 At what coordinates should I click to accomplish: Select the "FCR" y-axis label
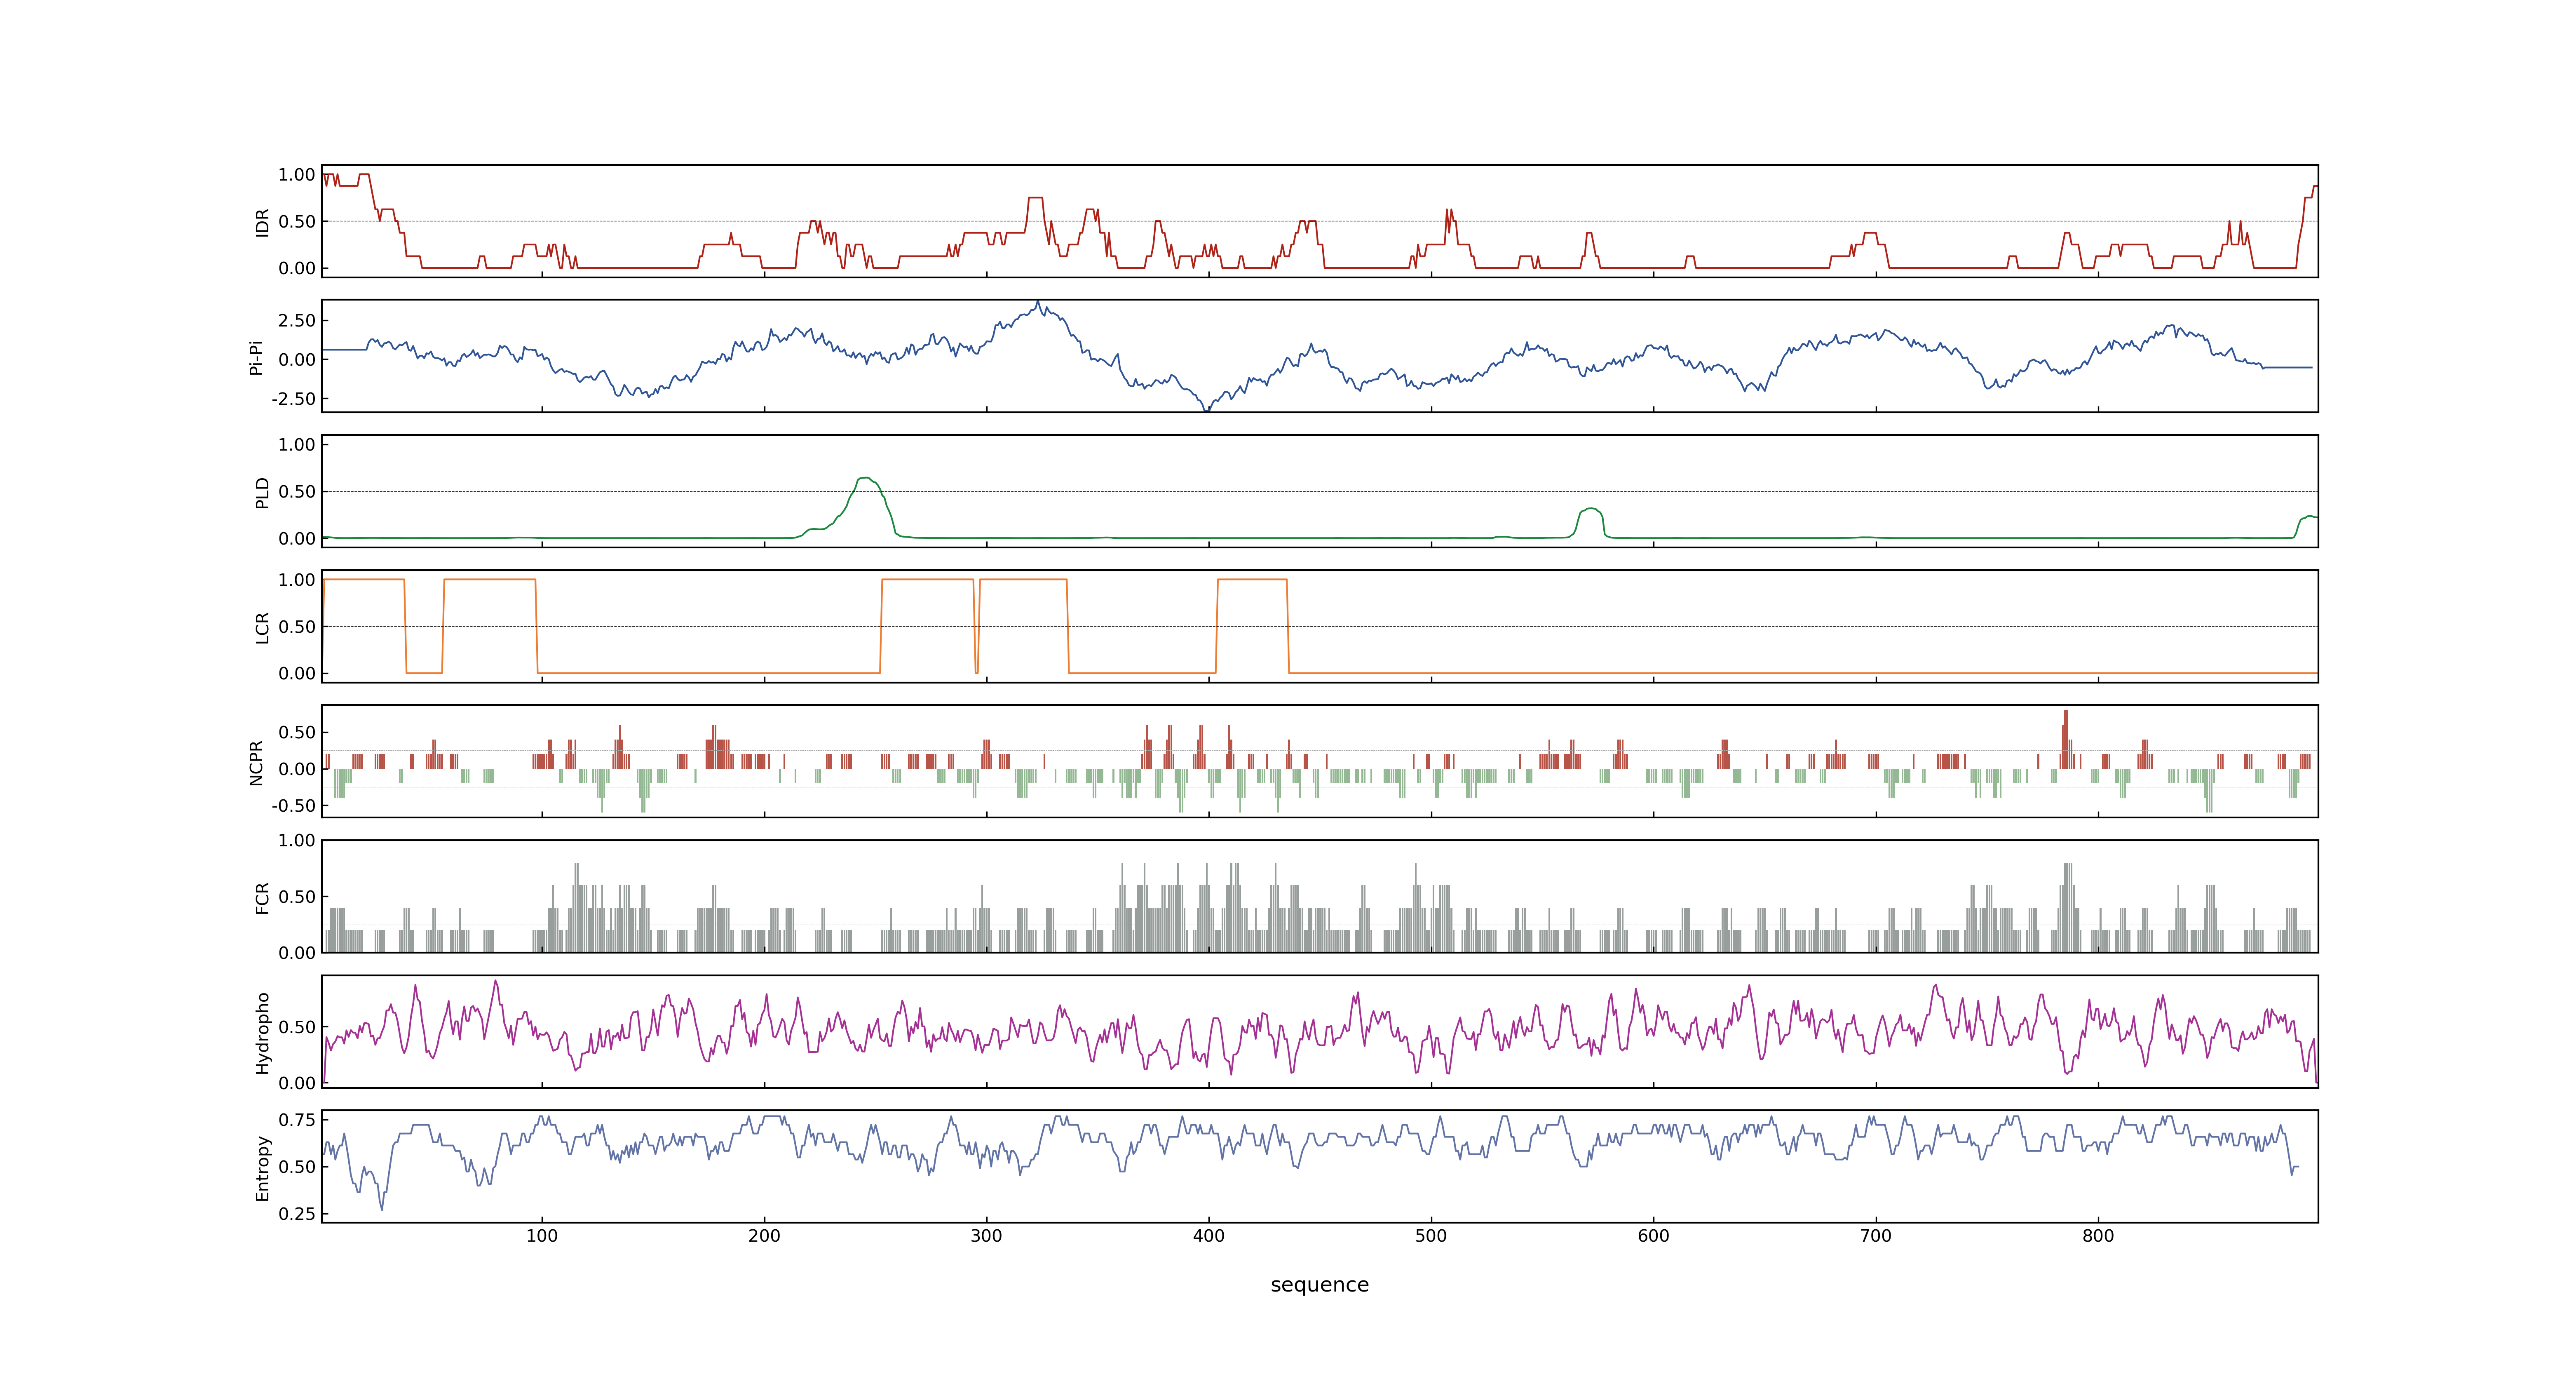click(x=262, y=897)
